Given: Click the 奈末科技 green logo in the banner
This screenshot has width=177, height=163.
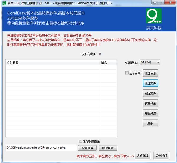Looking at the screenshot, I should tap(154, 16).
